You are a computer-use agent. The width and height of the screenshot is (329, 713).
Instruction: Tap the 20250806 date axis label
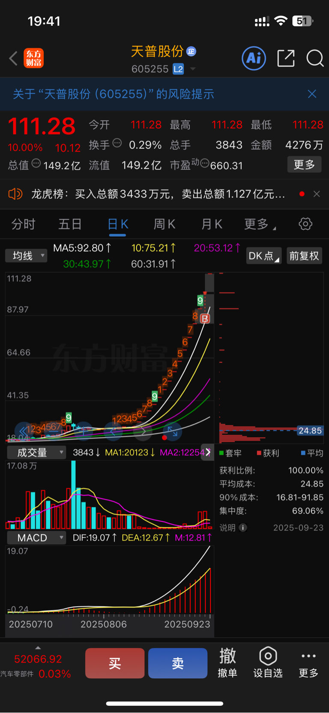(x=104, y=624)
